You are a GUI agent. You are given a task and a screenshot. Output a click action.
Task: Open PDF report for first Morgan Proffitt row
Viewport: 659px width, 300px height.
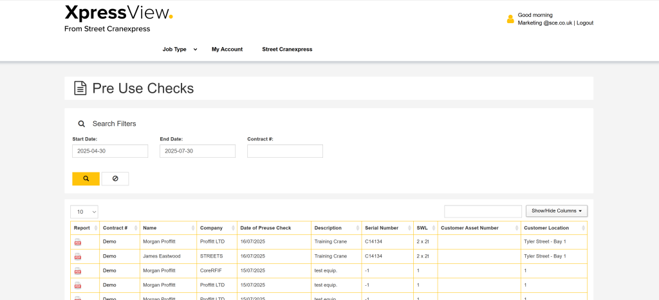click(78, 242)
